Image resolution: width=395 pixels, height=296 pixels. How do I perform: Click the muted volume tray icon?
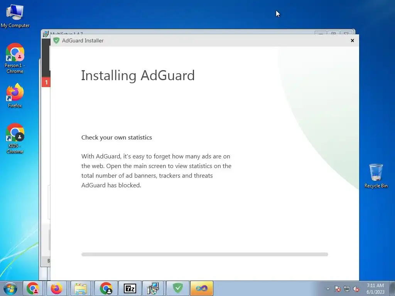[x=356, y=289]
